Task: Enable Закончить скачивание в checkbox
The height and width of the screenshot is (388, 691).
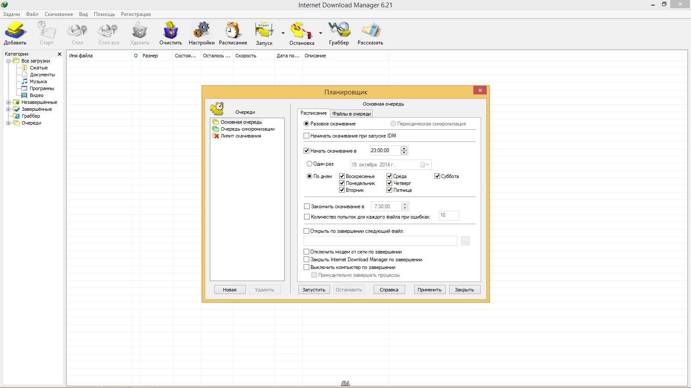Action: [x=307, y=207]
